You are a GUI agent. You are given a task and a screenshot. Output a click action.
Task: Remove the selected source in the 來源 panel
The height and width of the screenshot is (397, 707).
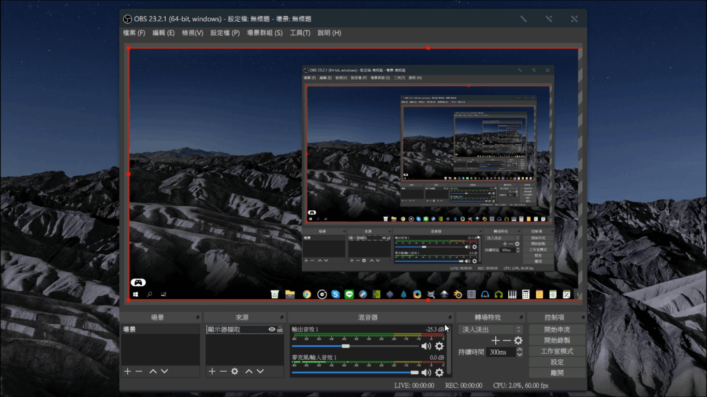pyautogui.click(x=223, y=371)
